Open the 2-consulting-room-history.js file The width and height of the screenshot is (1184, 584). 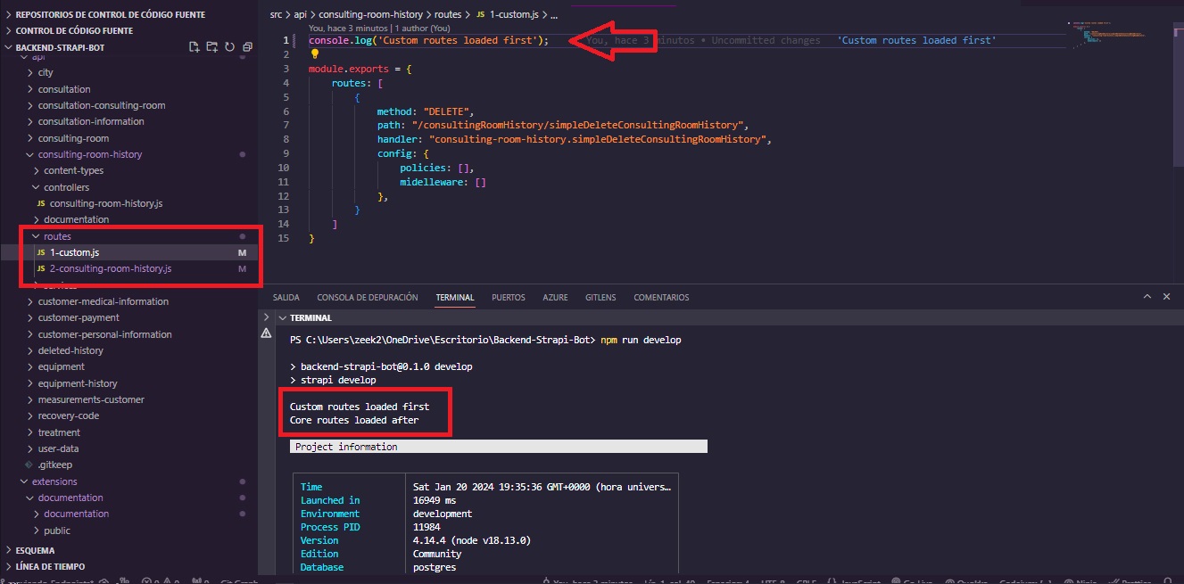pyautogui.click(x=111, y=268)
